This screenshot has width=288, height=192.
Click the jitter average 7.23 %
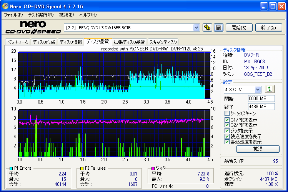click(x=203, y=174)
